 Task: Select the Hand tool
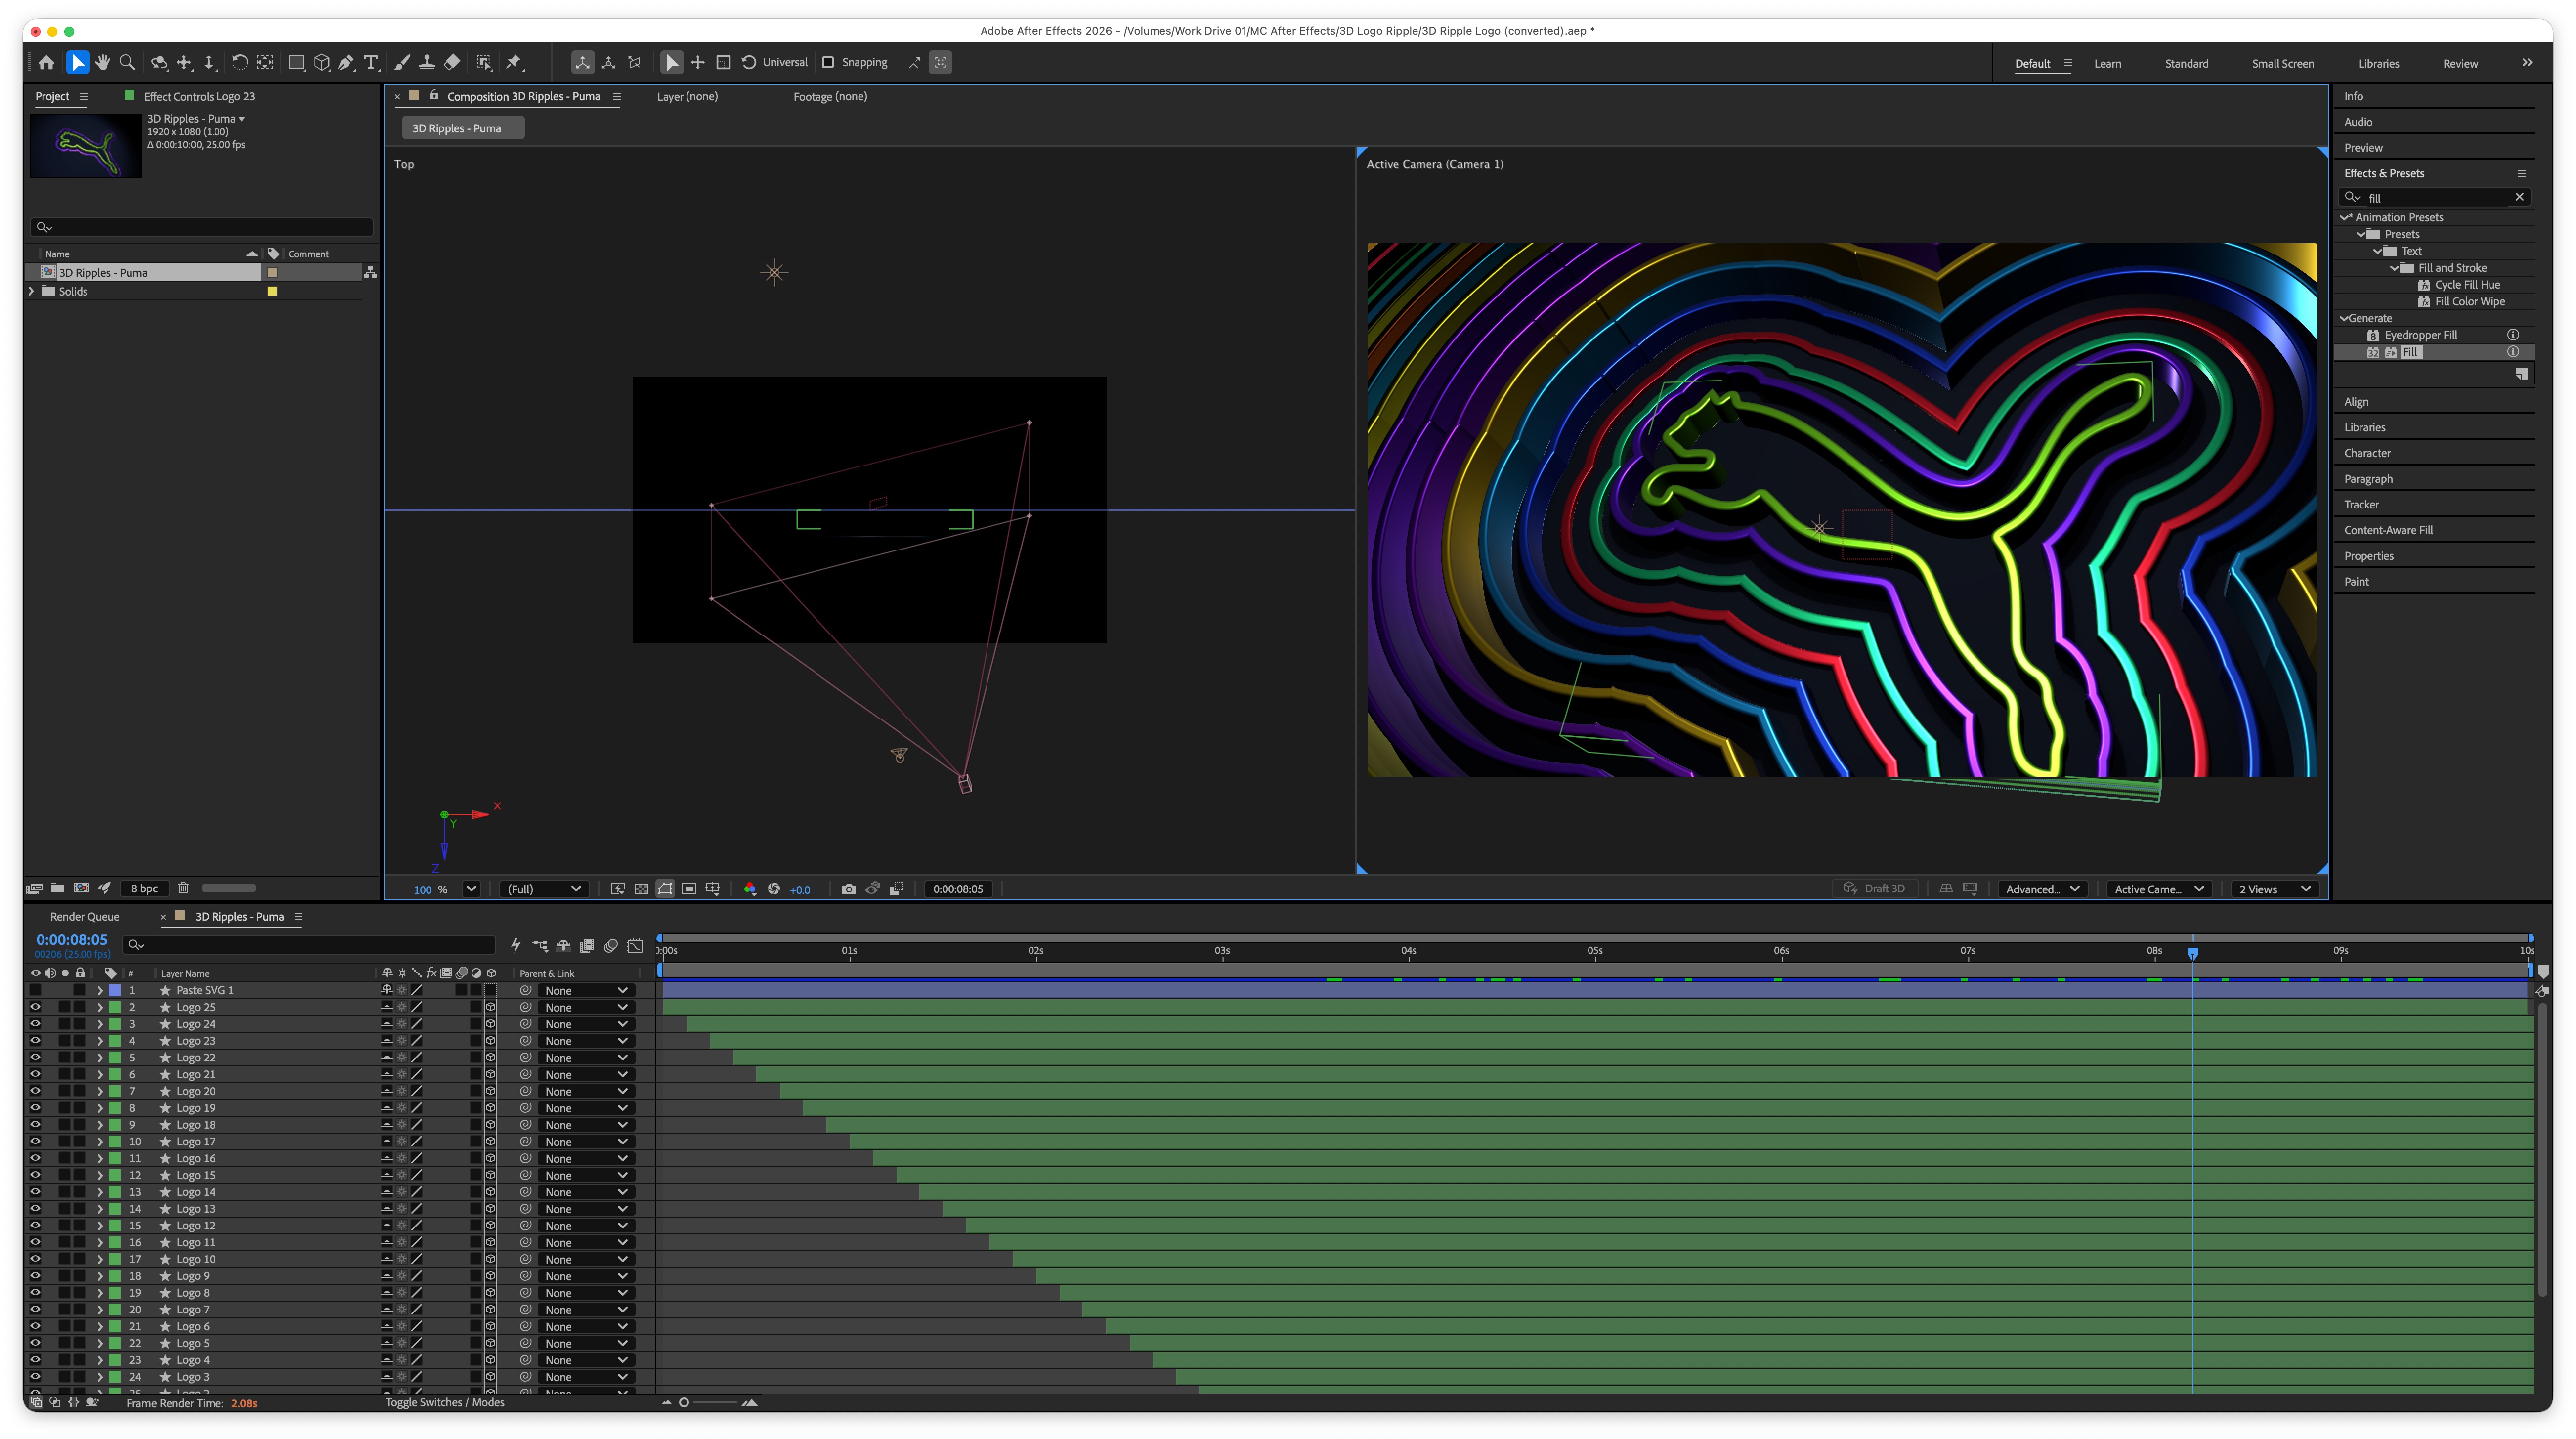[102, 62]
